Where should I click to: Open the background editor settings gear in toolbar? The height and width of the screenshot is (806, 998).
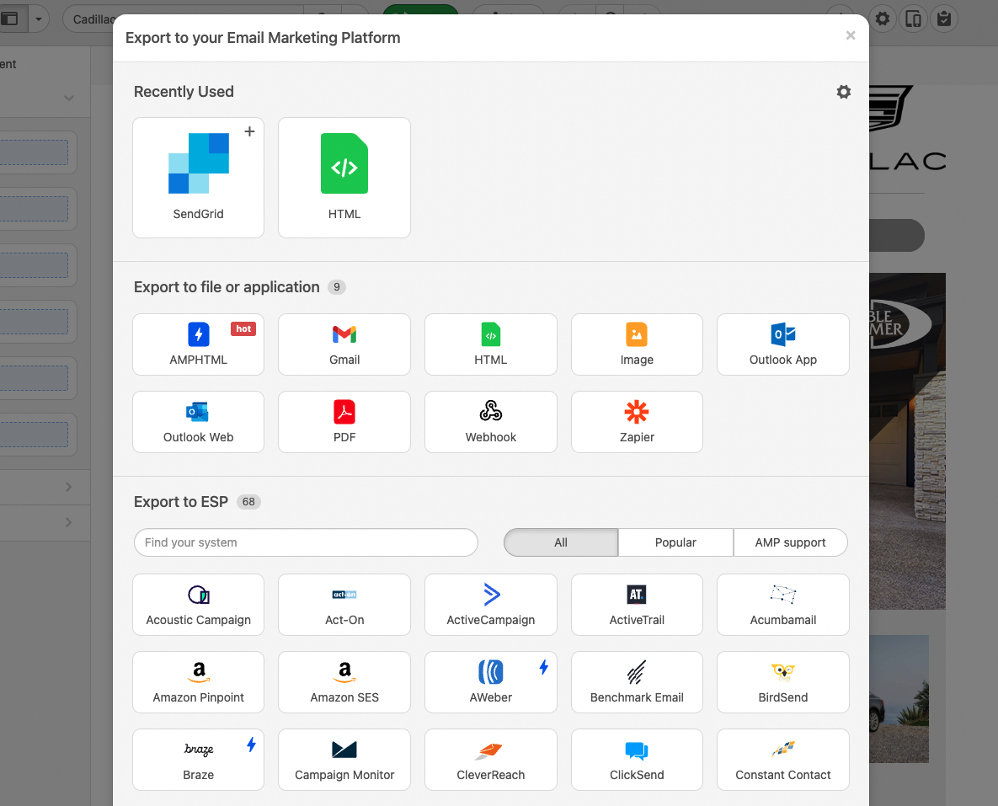883,19
